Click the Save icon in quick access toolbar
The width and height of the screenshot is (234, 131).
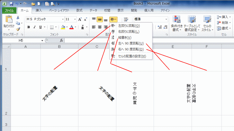(x=11, y=4)
